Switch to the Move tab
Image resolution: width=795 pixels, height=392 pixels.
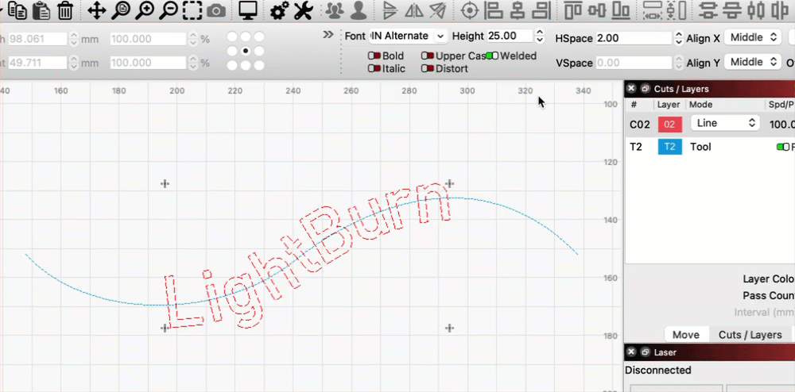685,335
